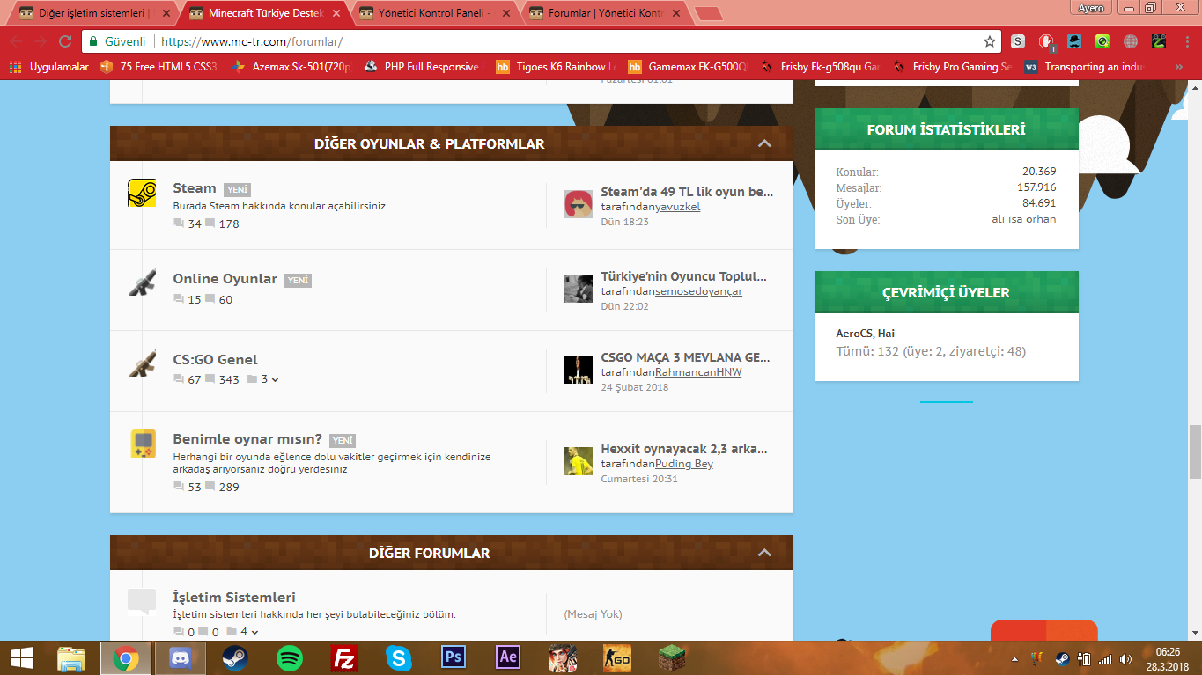Launch Minecraft from the taskbar
Viewport: 1202px width, 675px height.
[x=672, y=657]
